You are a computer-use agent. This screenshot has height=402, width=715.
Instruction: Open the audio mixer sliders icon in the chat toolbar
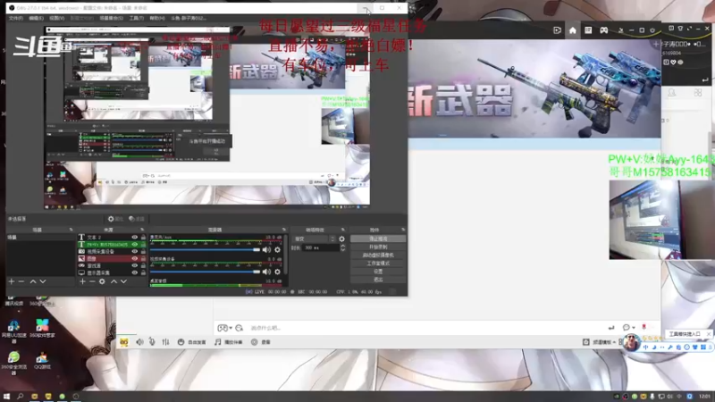point(165,342)
